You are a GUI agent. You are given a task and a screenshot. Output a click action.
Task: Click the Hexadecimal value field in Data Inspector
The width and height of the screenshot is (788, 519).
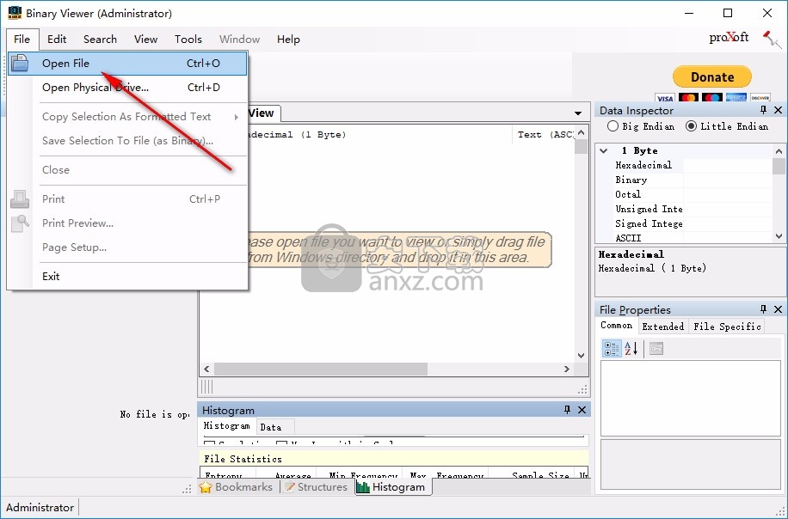pos(728,165)
